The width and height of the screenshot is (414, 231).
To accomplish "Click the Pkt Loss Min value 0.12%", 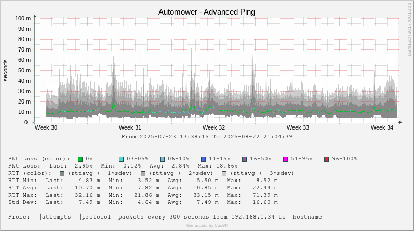I will (132, 166).
